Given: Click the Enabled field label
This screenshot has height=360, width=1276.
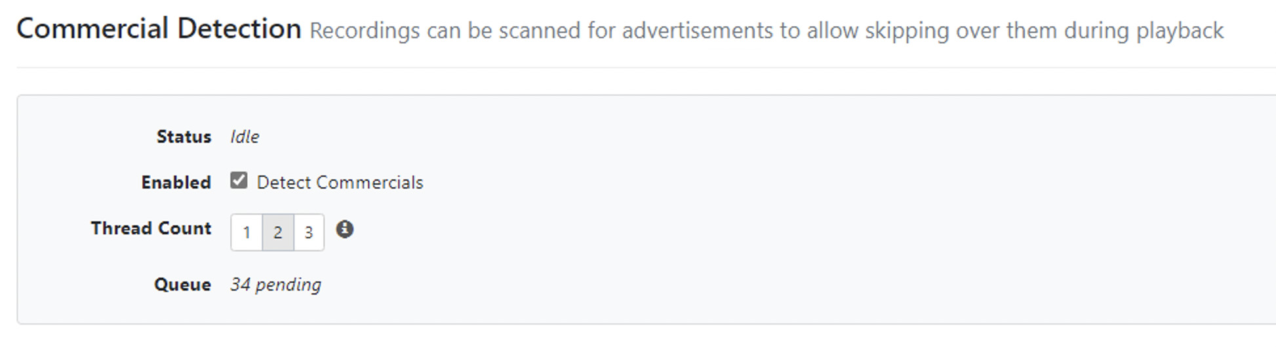Looking at the screenshot, I should 176,183.
